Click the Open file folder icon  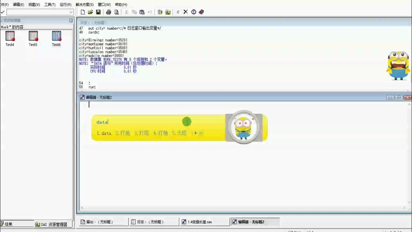pos(90,12)
